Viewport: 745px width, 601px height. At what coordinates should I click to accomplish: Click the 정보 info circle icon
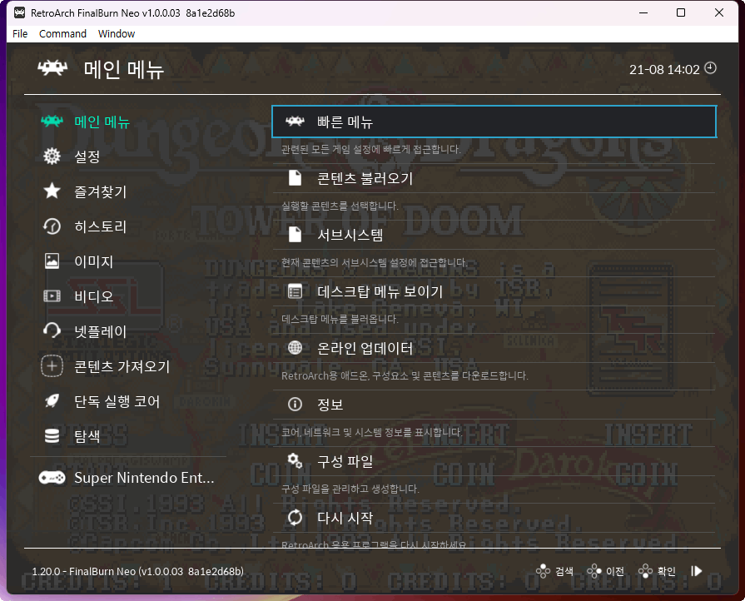(295, 405)
